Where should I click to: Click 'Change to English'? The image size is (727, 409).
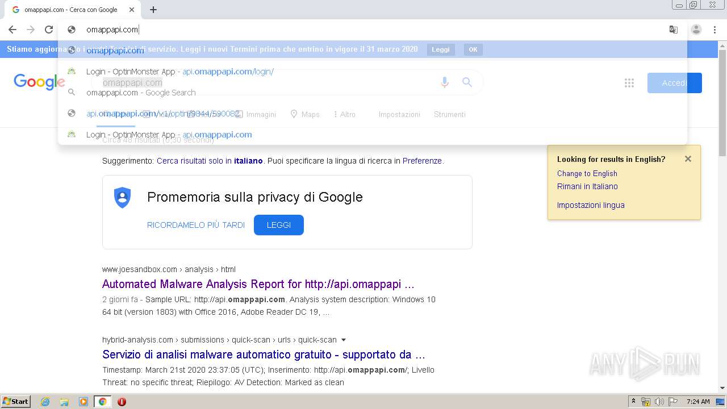(587, 174)
